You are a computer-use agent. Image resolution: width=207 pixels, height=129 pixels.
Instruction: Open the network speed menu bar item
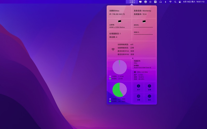tap(132, 2)
